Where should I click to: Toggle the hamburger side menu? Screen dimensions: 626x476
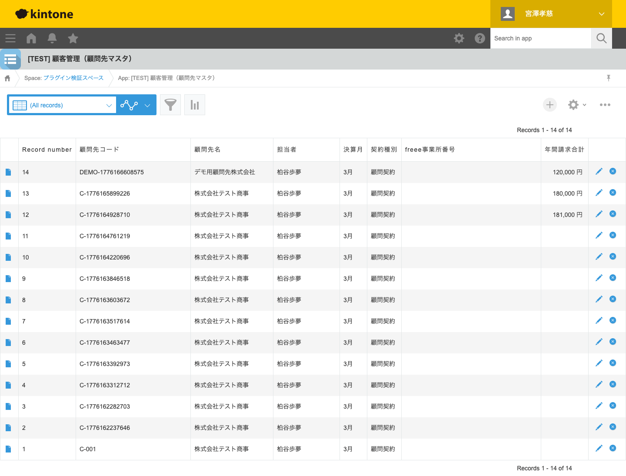tap(10, 38)
